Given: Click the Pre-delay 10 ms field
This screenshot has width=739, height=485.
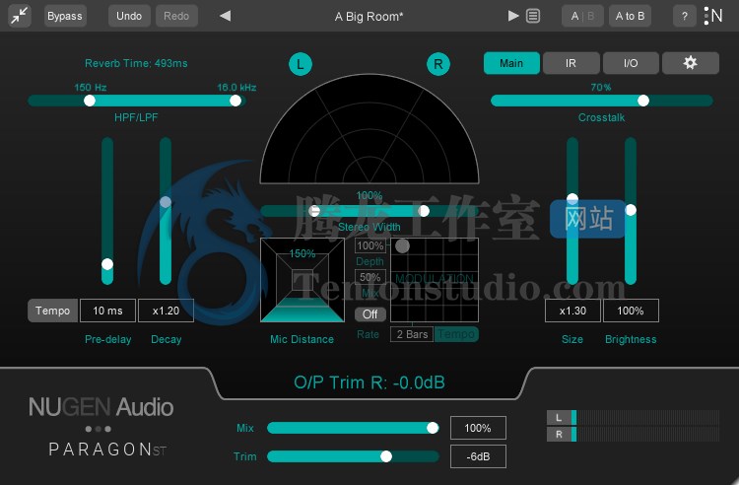Looking at the screenshot, I should 108,311.
